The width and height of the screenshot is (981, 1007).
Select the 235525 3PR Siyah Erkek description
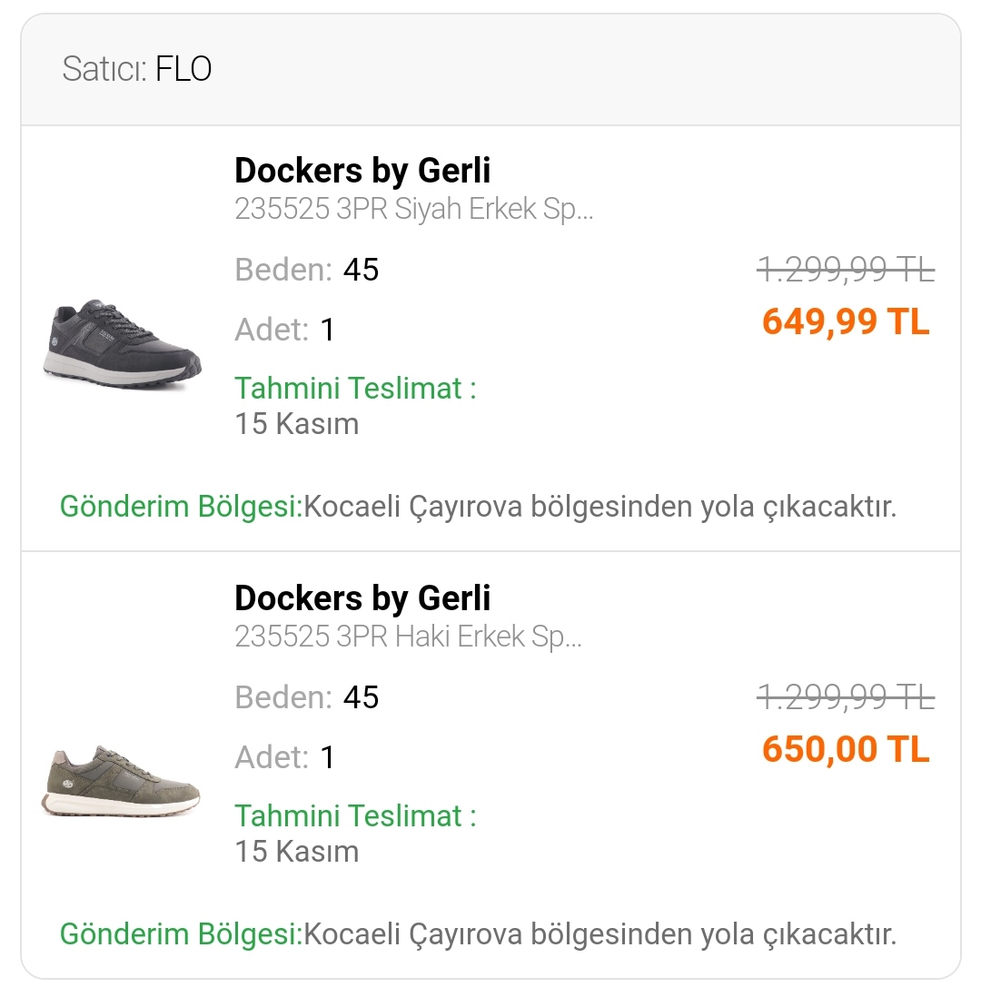[x=413, y=210]
